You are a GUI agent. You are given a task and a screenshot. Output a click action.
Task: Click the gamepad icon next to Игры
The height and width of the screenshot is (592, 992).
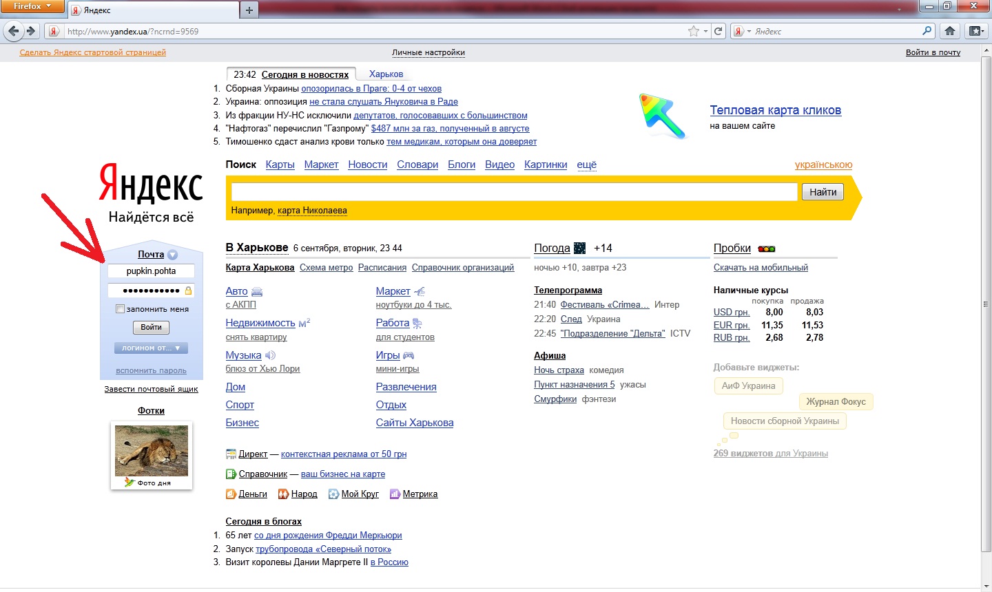[x=409, y=355]
